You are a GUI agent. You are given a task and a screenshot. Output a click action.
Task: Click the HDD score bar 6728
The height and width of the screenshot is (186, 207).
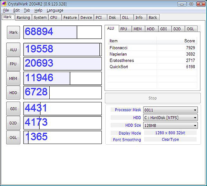pyautogui.click(x=62, y=92)
